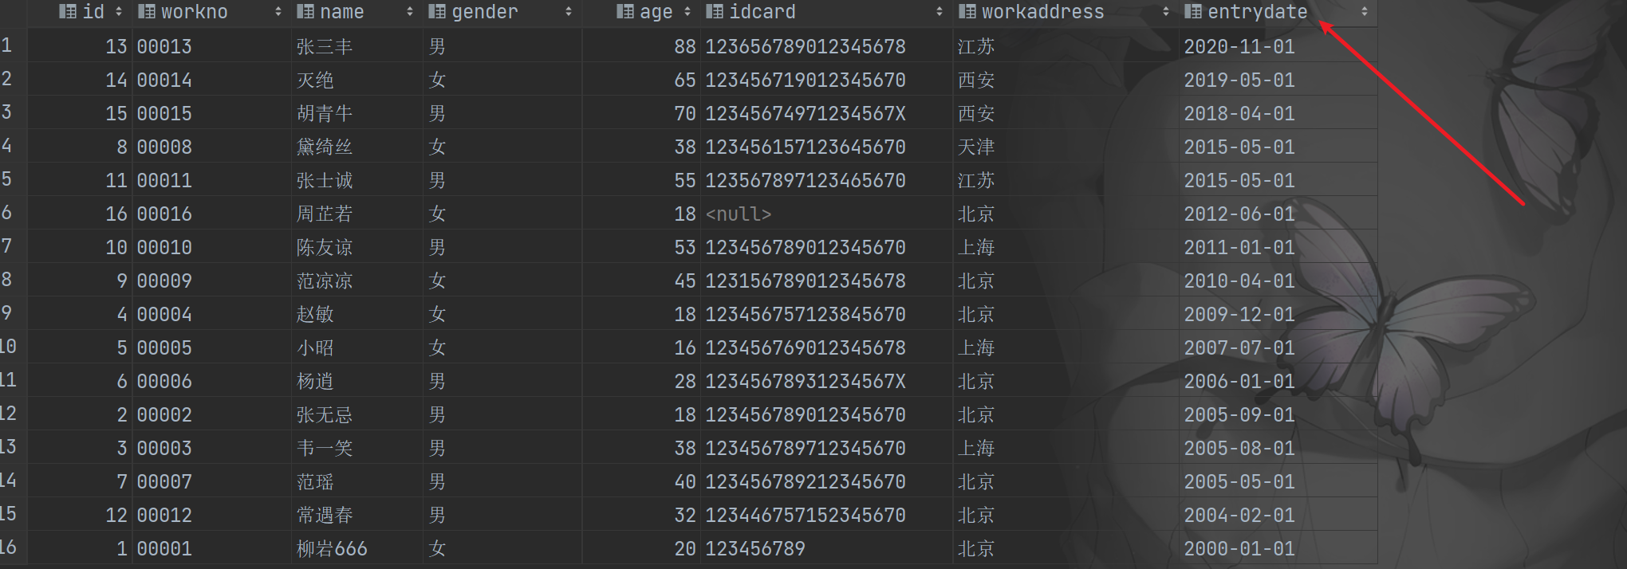This screenshot has width=1627, height=569.
Task: Toggle sort arrows on workno column
Action: [x=278, y=12]
